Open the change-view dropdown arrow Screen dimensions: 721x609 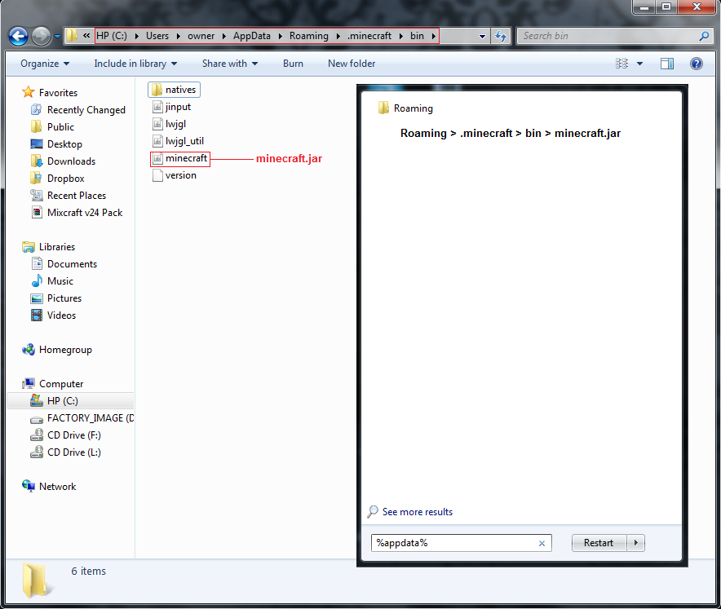point(639,63)
